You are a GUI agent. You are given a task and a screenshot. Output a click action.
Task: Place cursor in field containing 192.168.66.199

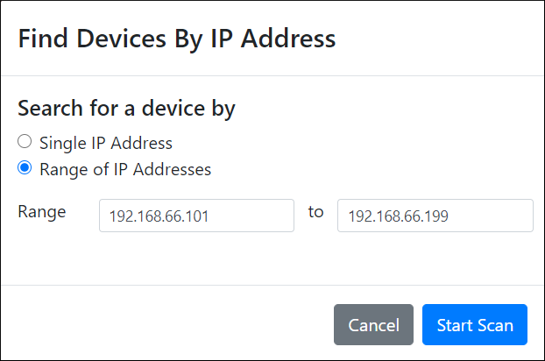click(x=435, y=216)
